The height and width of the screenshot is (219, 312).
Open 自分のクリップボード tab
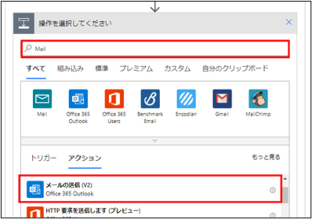point(236,69)
